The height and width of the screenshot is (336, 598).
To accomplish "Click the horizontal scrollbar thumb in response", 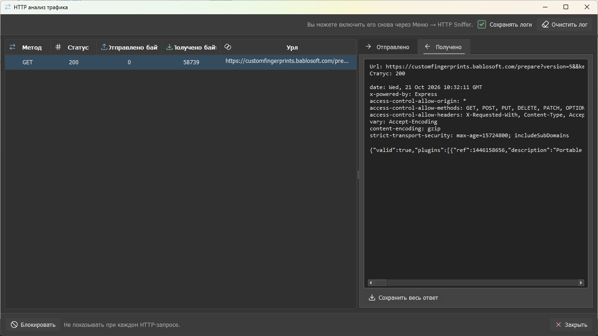I will click(380, 283).
